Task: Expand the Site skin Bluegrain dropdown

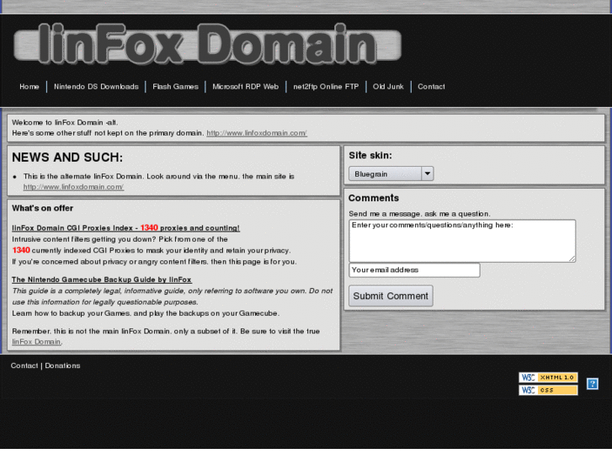Action: click(x=391, y=173)
